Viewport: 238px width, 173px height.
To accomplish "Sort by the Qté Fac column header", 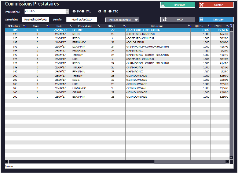I will [198, 26].
